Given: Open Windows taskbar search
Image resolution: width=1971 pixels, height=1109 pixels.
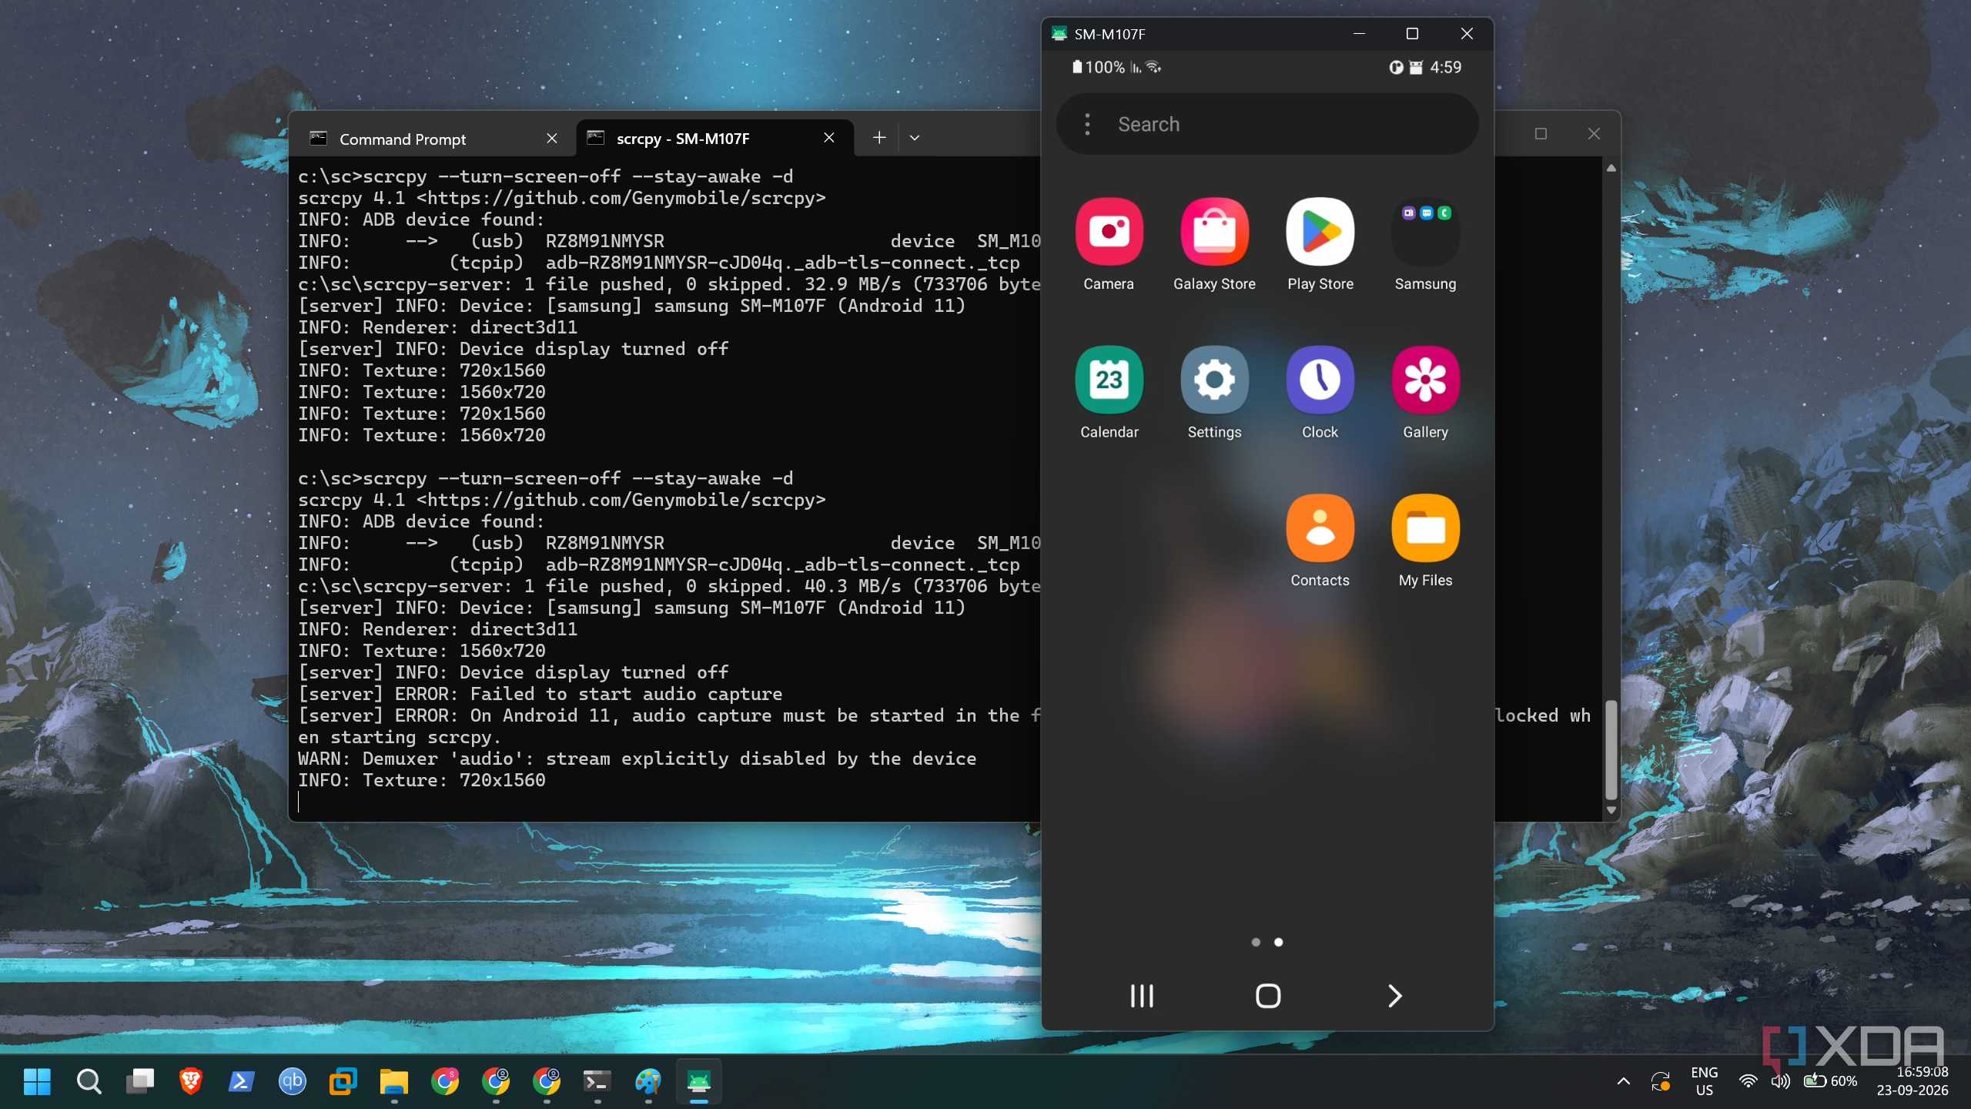Looking at the screenshot, I should 89,1081.
